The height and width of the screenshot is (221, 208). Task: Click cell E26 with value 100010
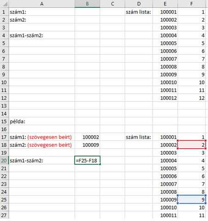[x=165, y=208]
